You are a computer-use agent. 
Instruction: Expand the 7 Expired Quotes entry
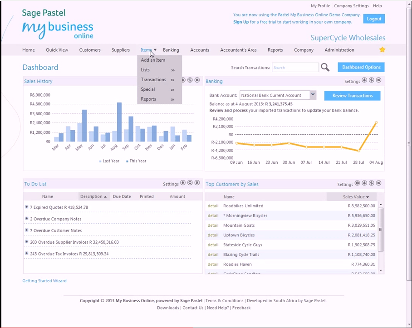tap(26, 207)
